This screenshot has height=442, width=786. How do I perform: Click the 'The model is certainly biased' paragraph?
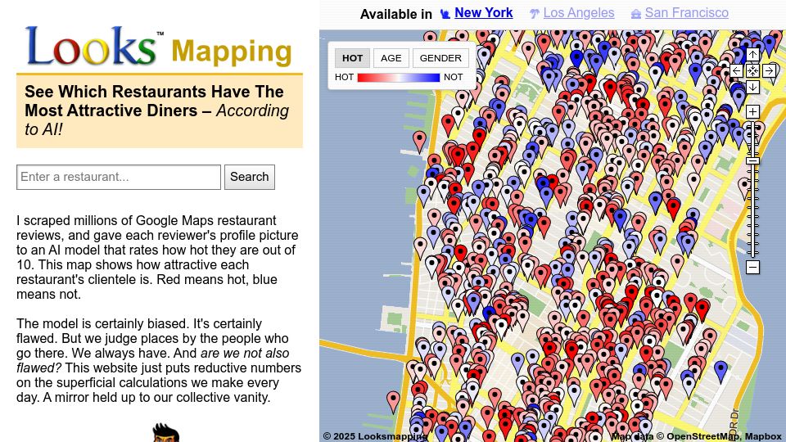(x=158, y=360)
